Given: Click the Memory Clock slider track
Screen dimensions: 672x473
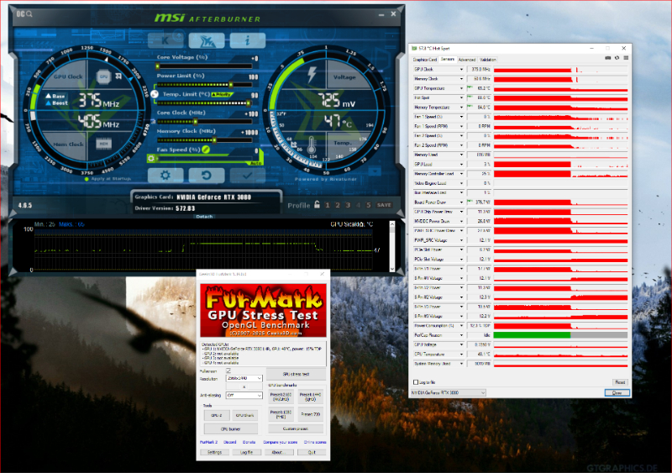Looking at the screenshot, I should [204, 139].
